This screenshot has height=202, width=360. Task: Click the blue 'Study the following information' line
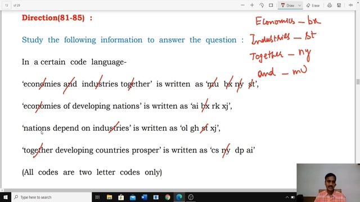tap(133, 40)
